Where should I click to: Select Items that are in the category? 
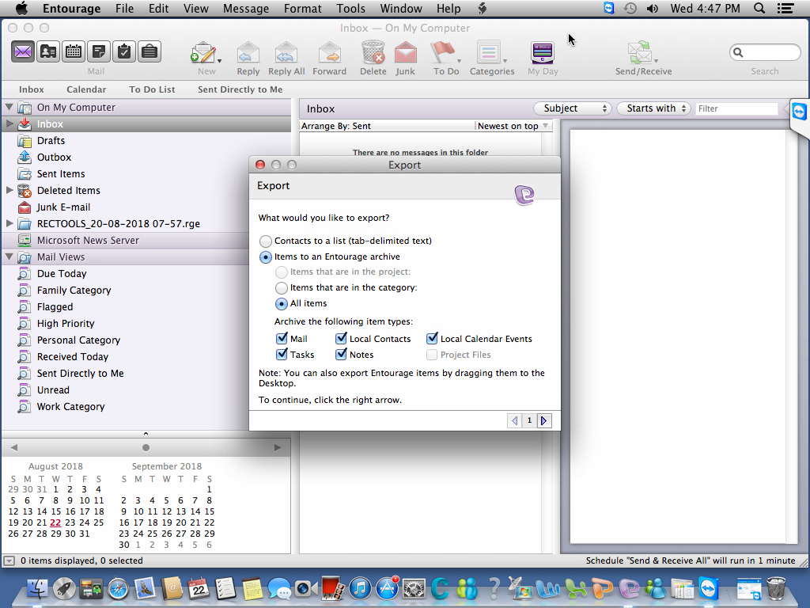click(x=282, y=288)
